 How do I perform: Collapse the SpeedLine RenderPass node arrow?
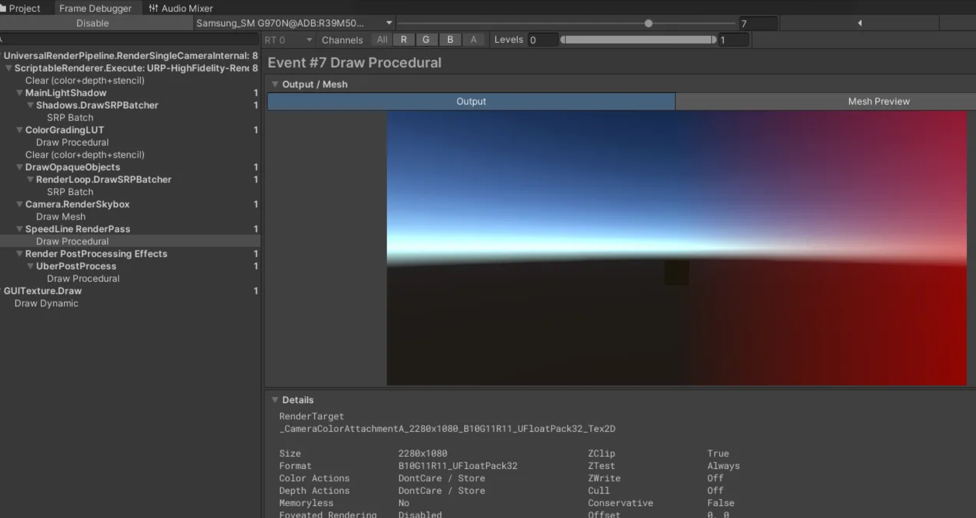click(19, 229)
